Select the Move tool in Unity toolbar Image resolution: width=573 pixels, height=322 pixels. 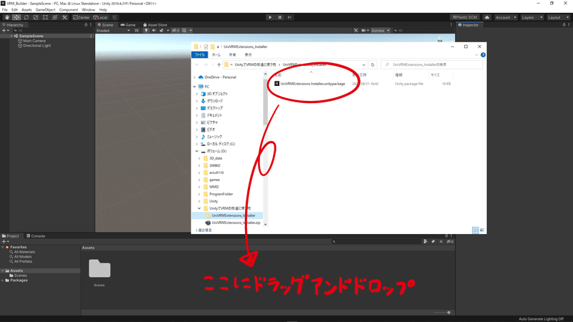click(x=16, y=17)
